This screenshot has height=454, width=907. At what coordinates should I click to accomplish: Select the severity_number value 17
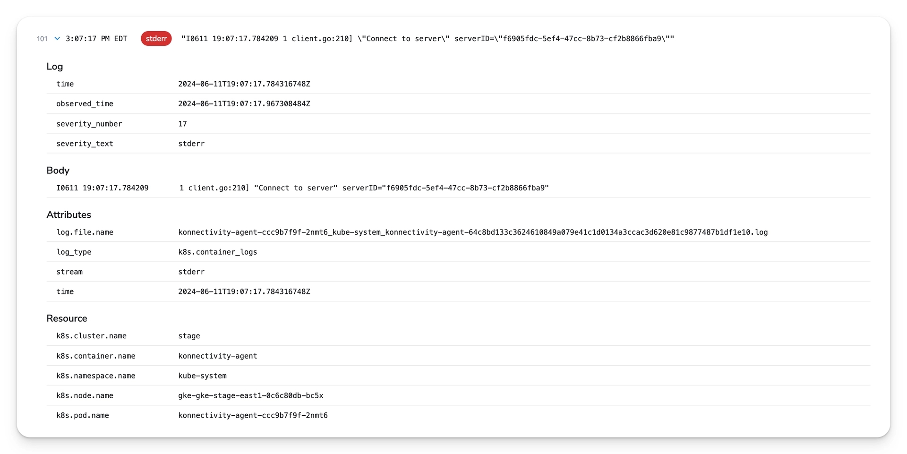pos(182,123)
